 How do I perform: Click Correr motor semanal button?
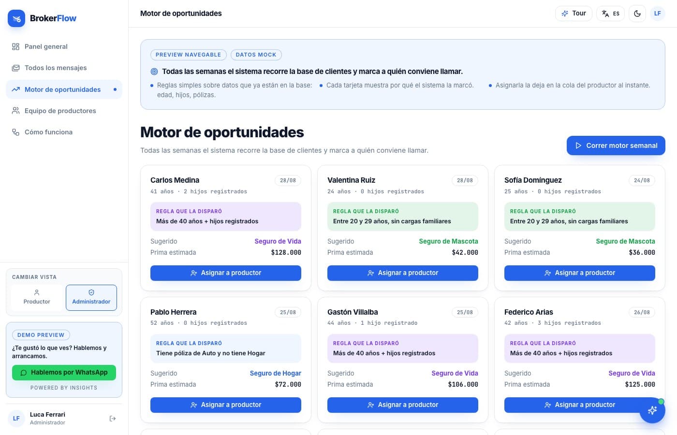pos(616,145)
